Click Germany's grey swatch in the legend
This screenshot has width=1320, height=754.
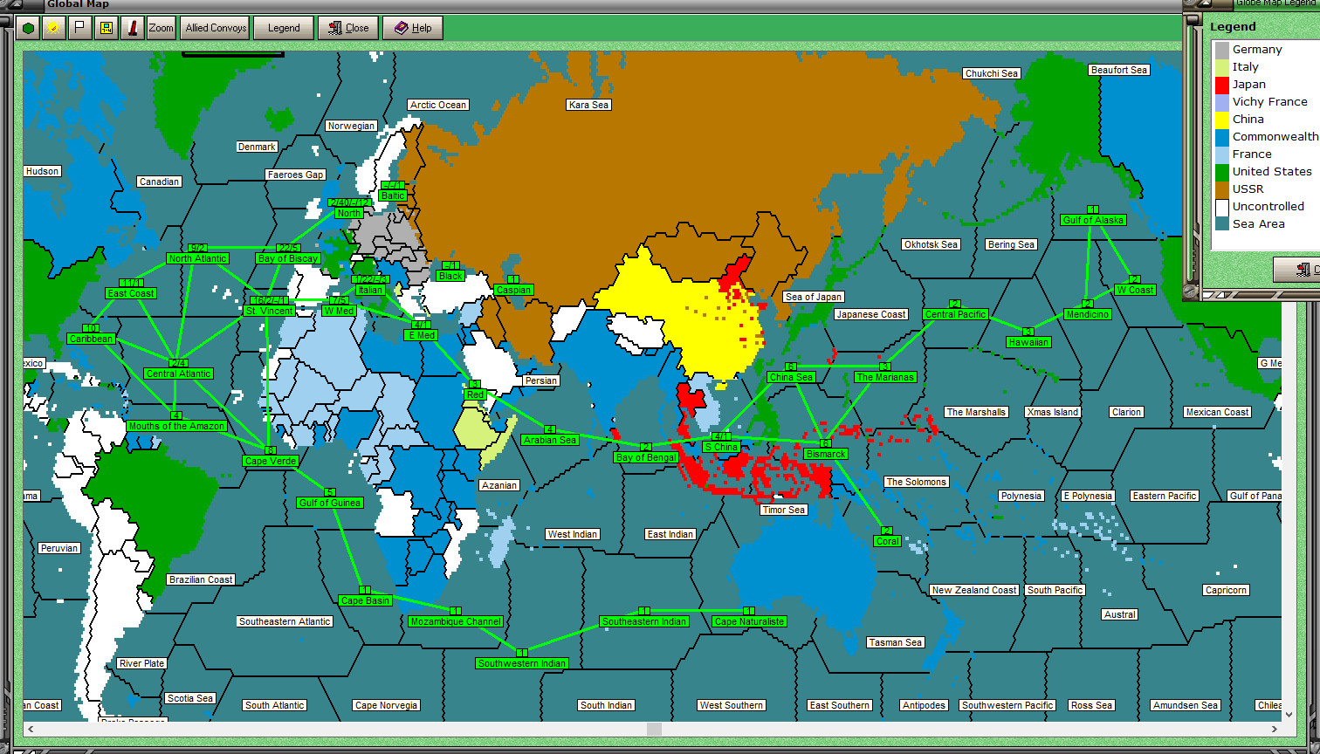(x=1222, y=50)
